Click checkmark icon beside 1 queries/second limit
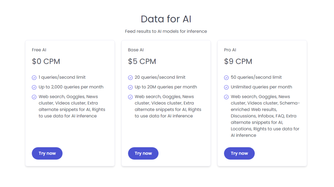Image resolution: width=334 pixels, height=187 pixels. pos(34,77)
